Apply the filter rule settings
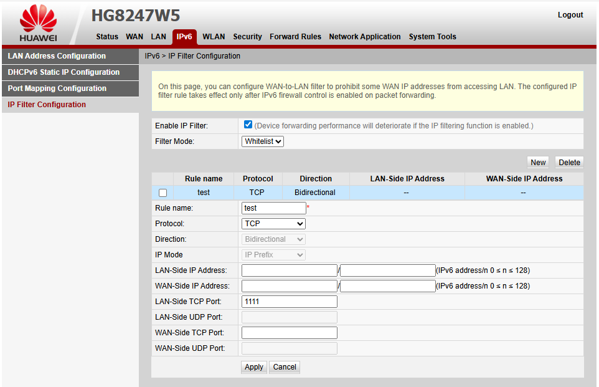The width and height of the screenshot is (599, 387). coord(254,367)
